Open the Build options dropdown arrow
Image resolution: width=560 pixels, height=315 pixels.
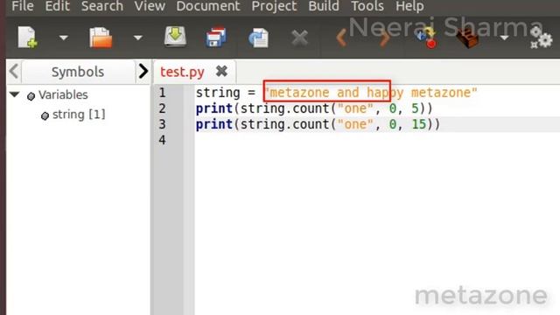point(504,38)
